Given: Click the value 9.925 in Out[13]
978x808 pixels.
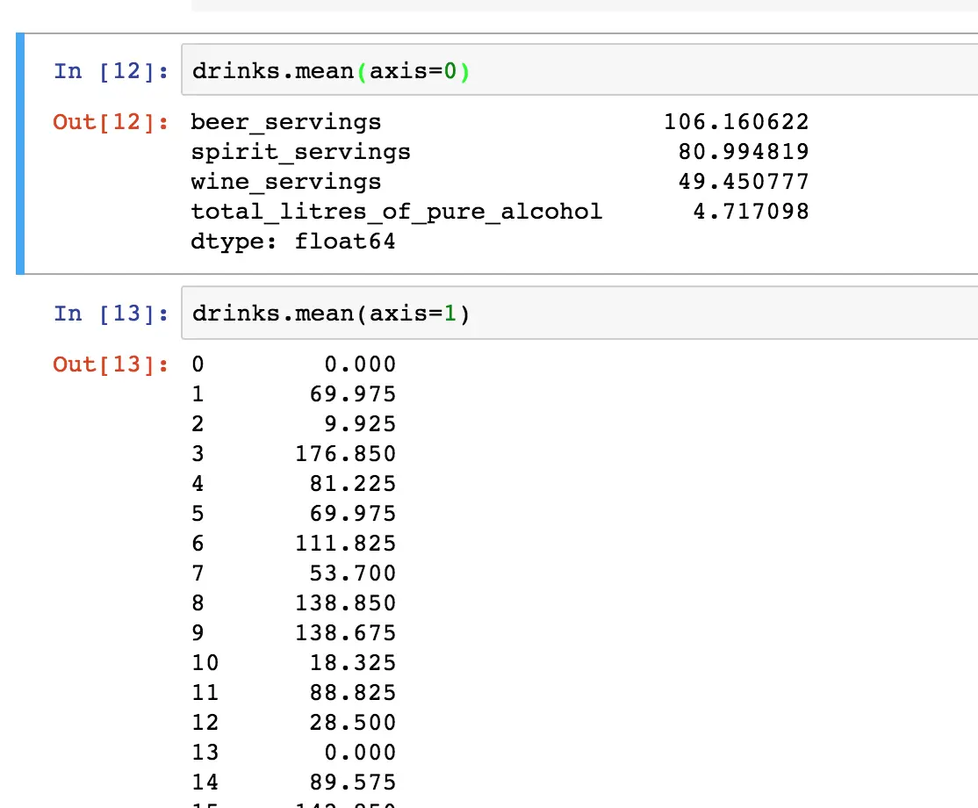Looking at the screenshot, I should pos(361,424).
